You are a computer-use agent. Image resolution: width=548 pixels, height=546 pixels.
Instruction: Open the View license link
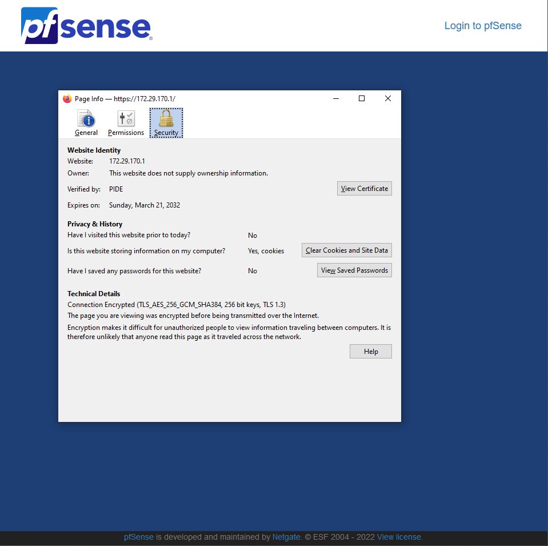399,537
